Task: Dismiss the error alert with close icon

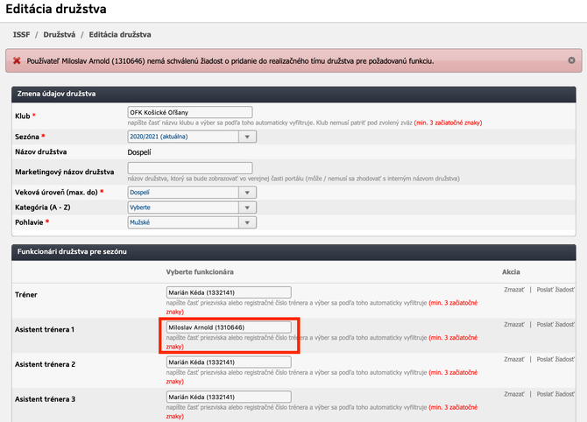Action: coord(571,60)
